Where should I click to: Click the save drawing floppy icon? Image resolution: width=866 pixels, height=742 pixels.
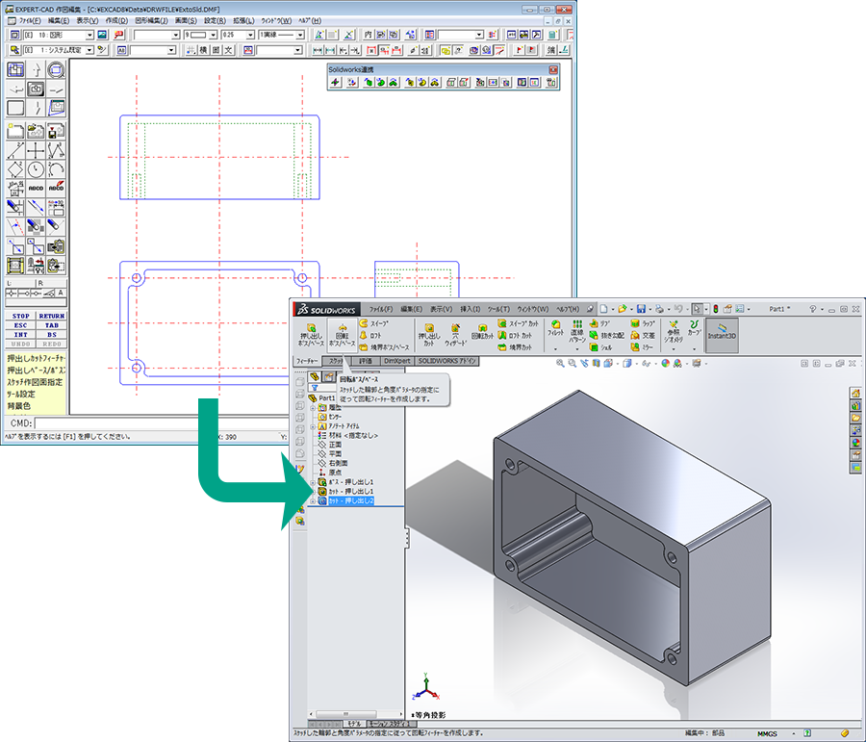coord(56,131)
